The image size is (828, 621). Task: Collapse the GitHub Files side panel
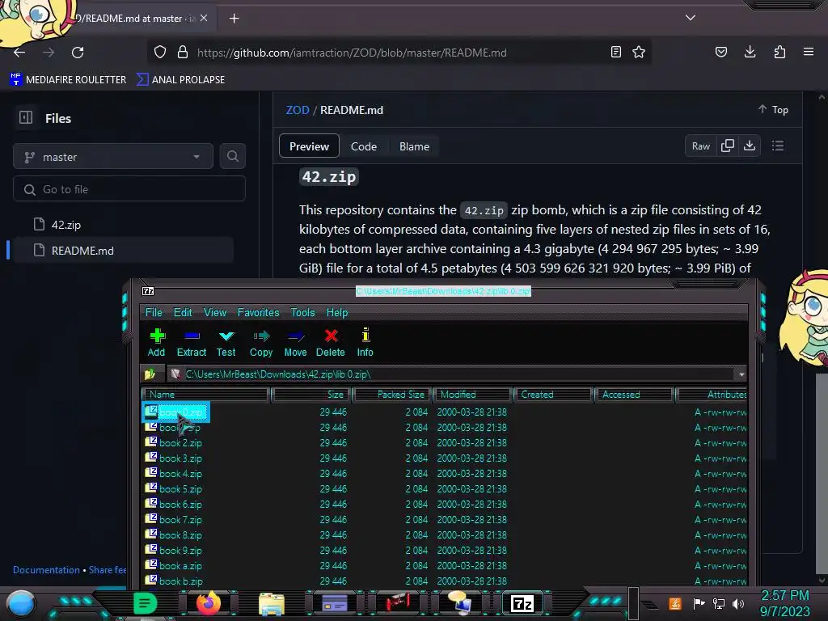[26, 118]
